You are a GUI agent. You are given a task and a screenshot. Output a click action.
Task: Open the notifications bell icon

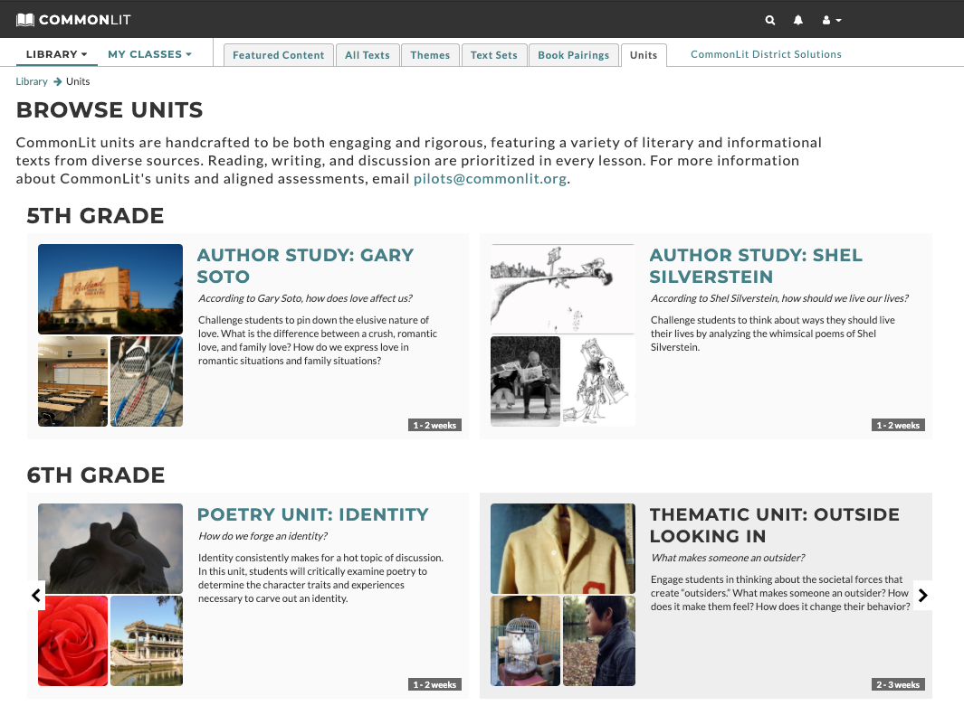798,20
